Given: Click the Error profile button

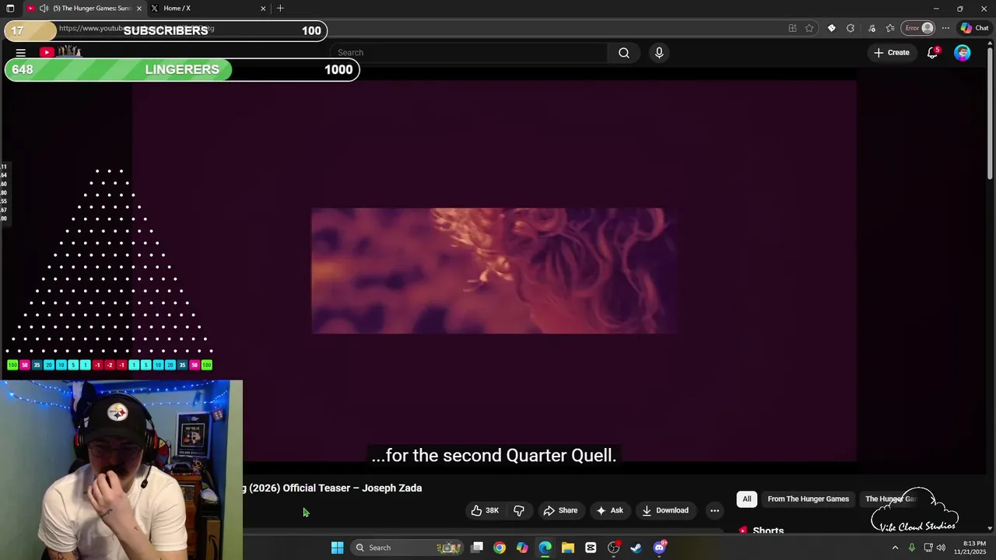Looking at the screenshot, I should (918, 28).
